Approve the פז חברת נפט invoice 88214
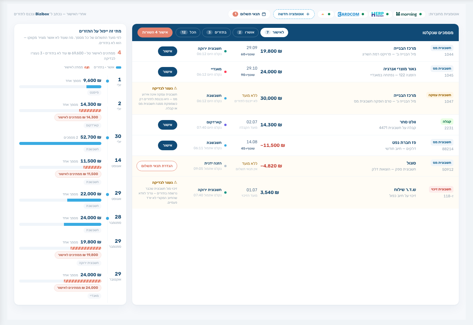The width and height of the screenshot is (473, 325). [x=168, y=146]
